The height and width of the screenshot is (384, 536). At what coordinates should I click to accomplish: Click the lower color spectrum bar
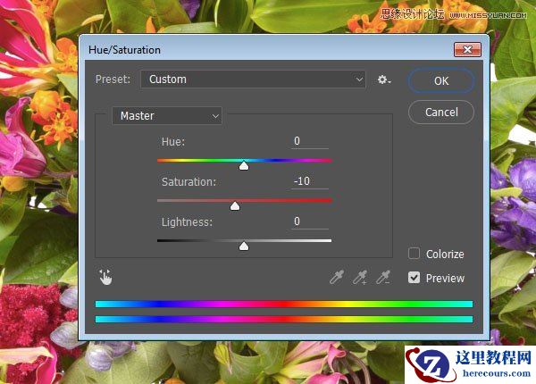pyautogui.click(x=284, y=320)
